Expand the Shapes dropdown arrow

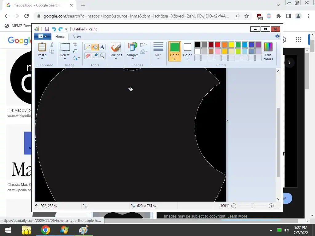133,59
